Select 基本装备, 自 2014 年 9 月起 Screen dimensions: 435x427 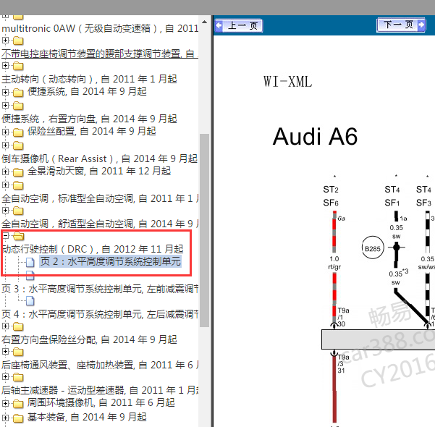click(x=87, y=417)
